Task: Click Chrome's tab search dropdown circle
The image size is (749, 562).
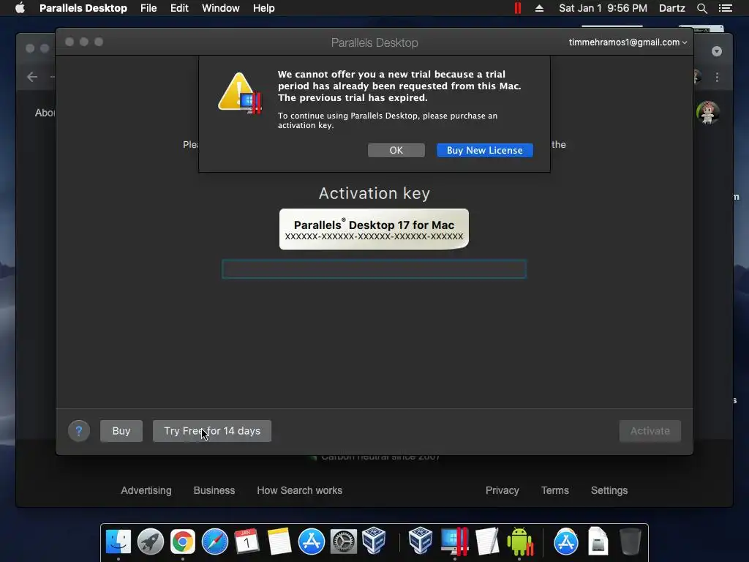Action: (717, 51)
